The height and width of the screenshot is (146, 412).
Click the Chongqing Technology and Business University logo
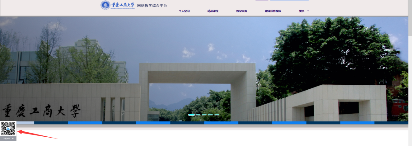coord(118,5)
